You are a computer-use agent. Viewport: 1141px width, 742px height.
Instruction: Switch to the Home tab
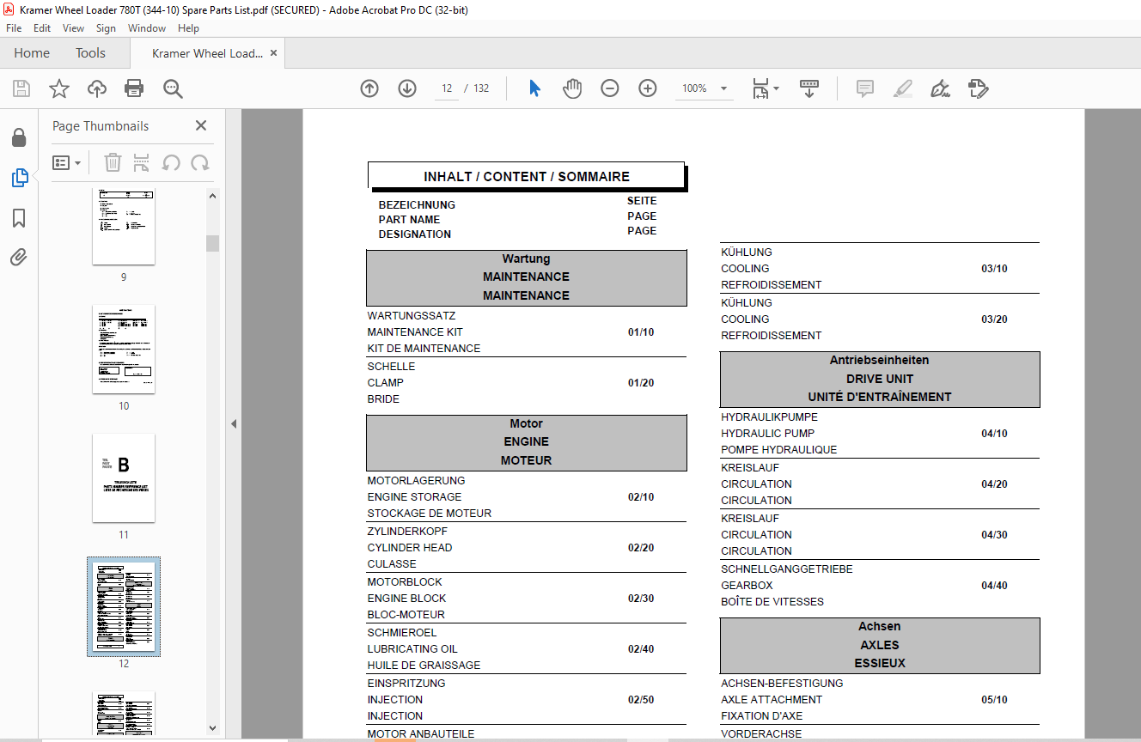(32, 53)
